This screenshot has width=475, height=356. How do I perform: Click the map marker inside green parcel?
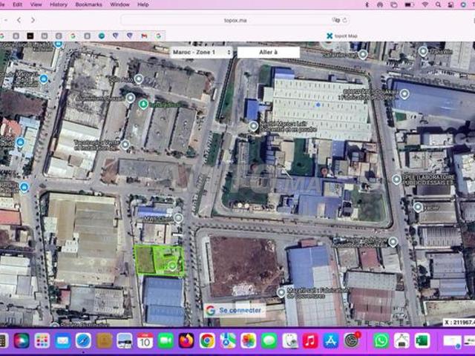pyautogui.click(x=173, y=265)
